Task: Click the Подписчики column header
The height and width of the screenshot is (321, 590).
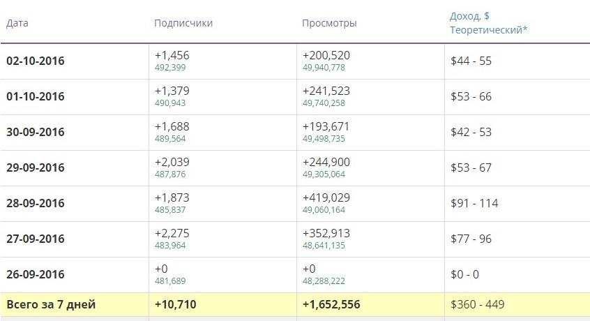Action: [x=183, y=23]
